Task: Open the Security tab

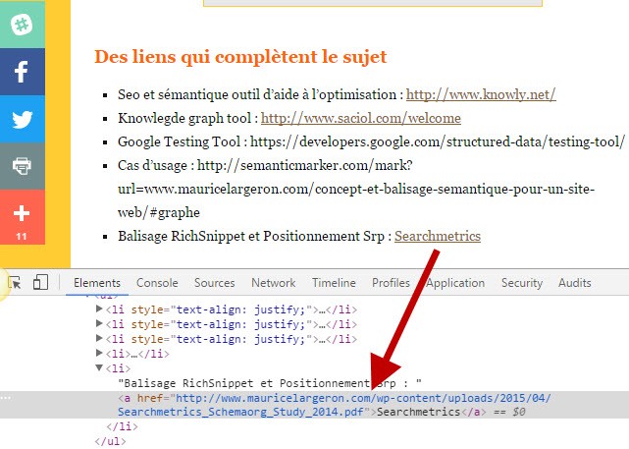Action: point(522,283)
